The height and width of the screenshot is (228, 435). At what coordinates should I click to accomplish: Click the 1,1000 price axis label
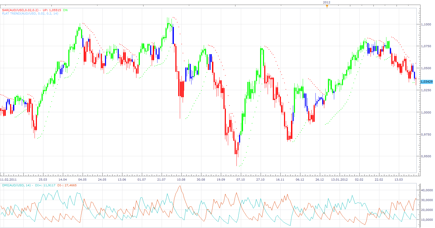tap(426, 24)
